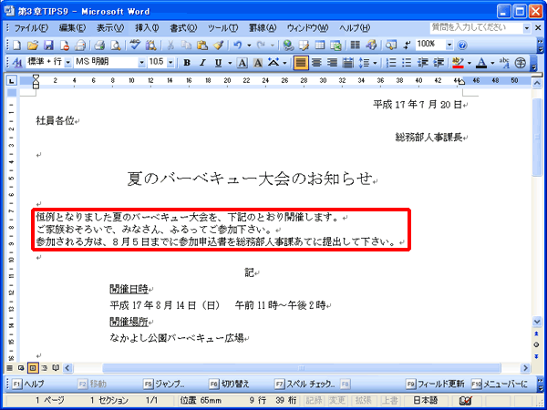Open tables and borders pencil icon
This screenshot has height=410, width=547.
click(x=304, y=45)
